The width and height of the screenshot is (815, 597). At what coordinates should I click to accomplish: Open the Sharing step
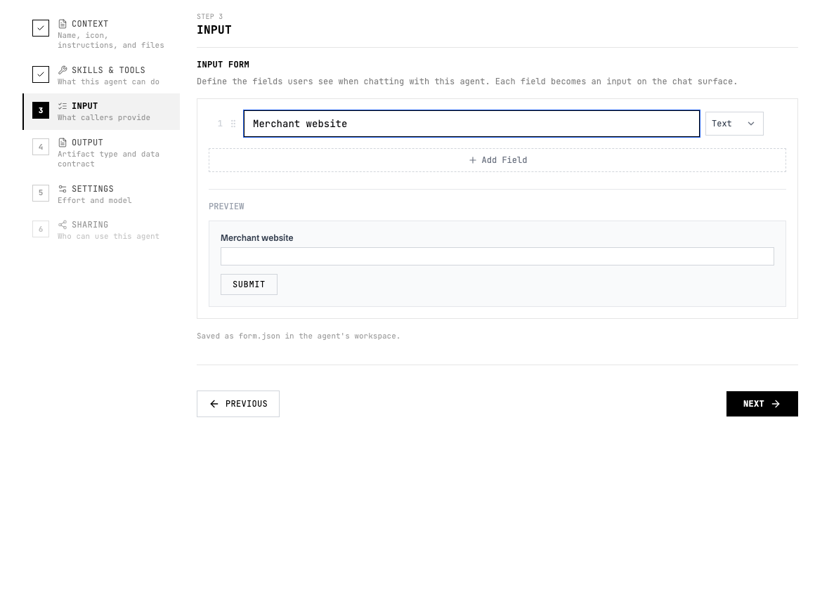[x=102, y=230]
